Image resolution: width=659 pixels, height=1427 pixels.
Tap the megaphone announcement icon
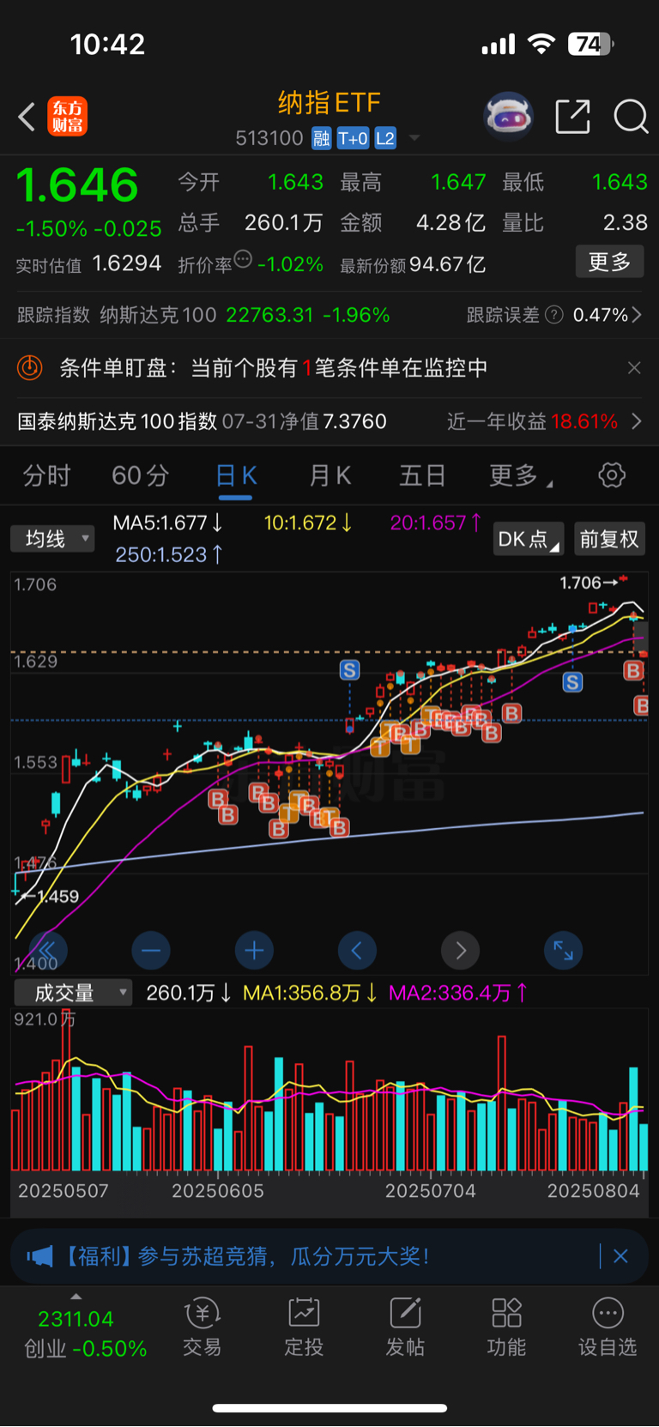point(39,1257)
